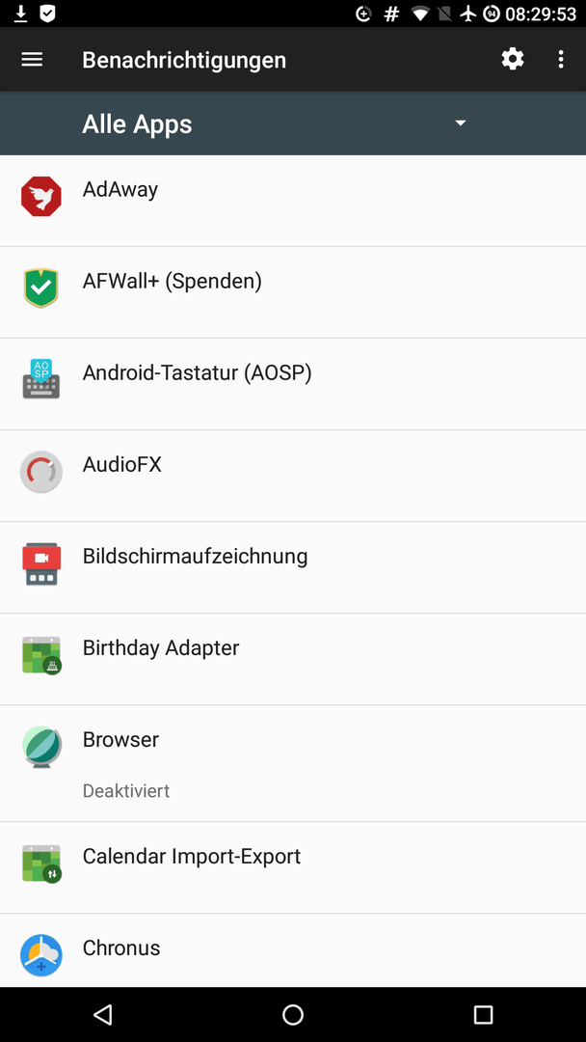Expand the Alle Apps dropdown arrow
Image resolution: width=586 pixels, height=1042 pixels.
point(461,123)
